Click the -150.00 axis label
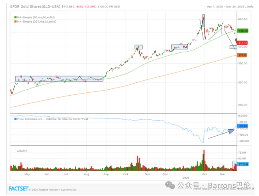Viewport: 259px width, 196px height. [x=243, y=135]
